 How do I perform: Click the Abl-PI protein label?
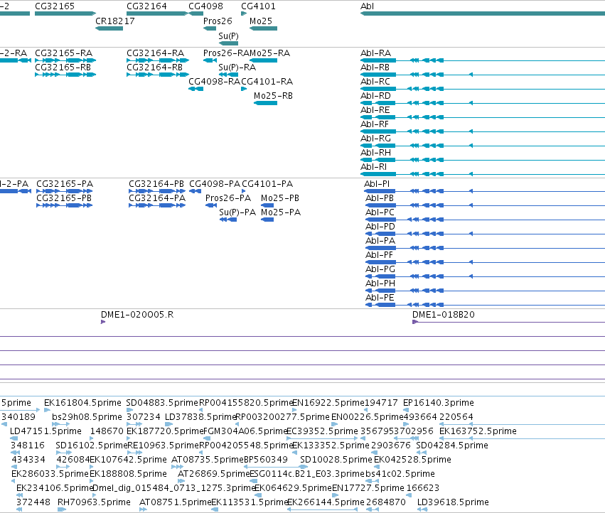pyautogui.click(x=377, y=183)
